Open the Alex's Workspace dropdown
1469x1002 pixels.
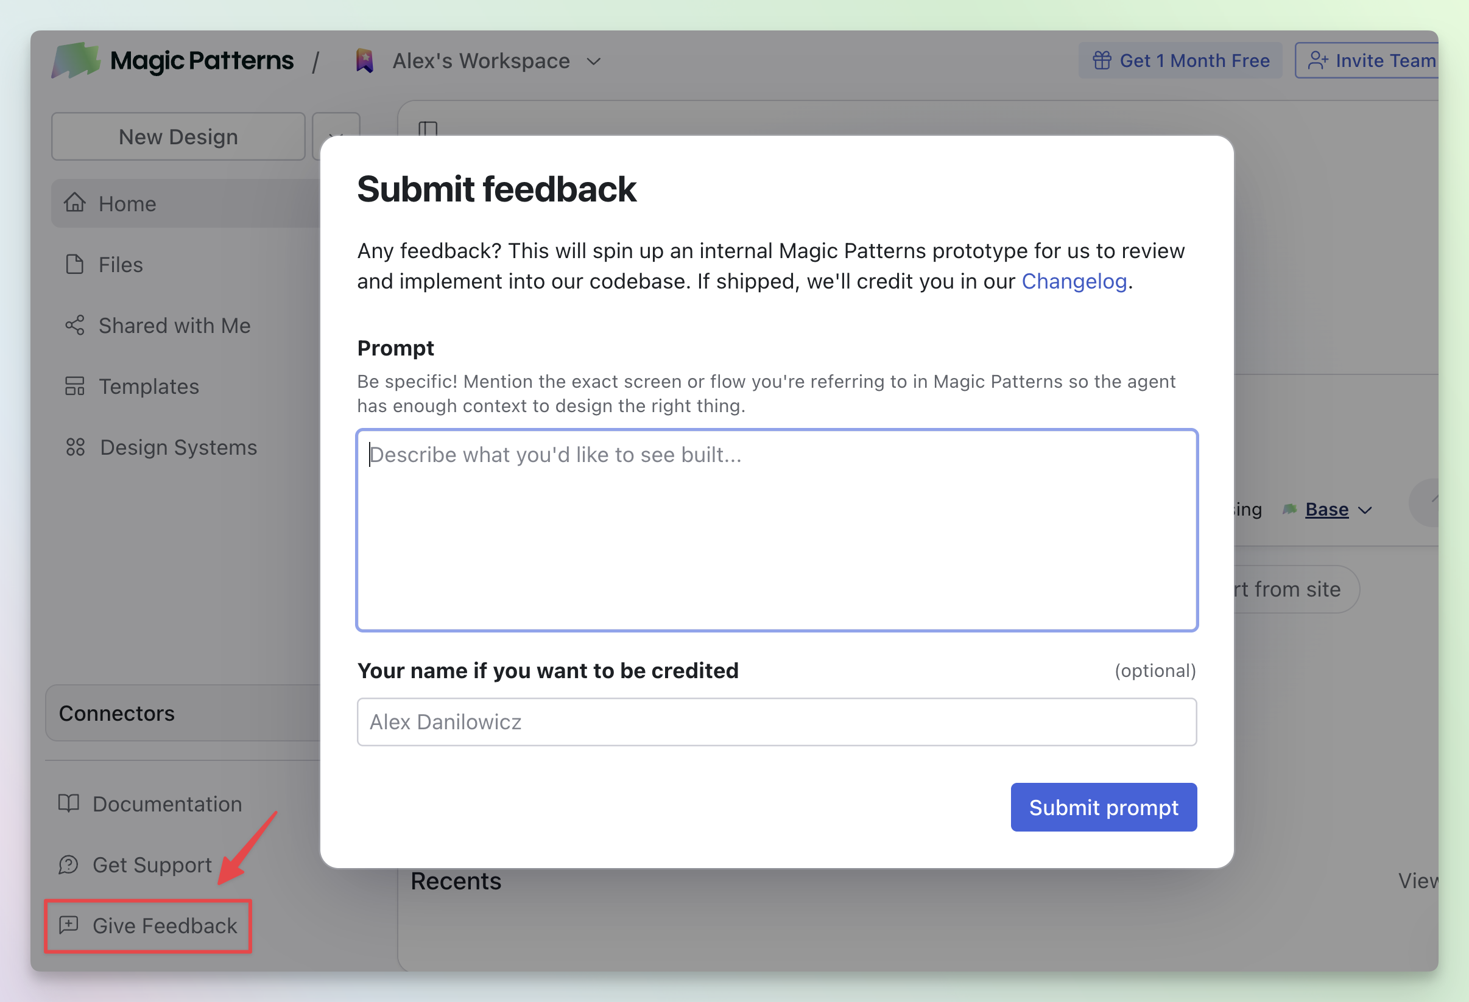(594, 61)
